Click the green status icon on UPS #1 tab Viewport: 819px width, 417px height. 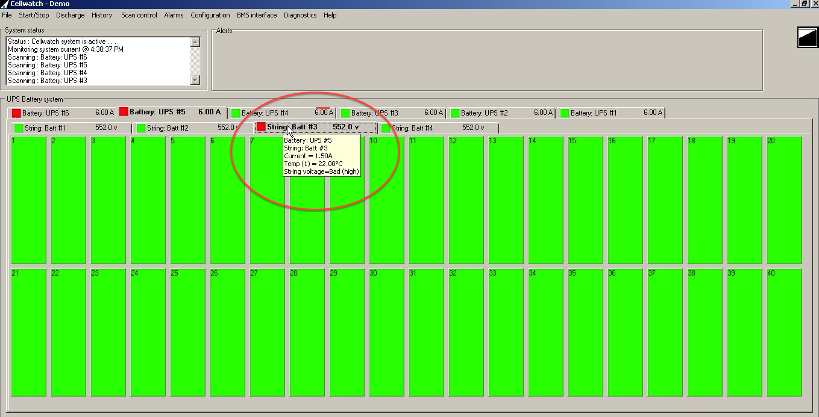coord(565,113)
